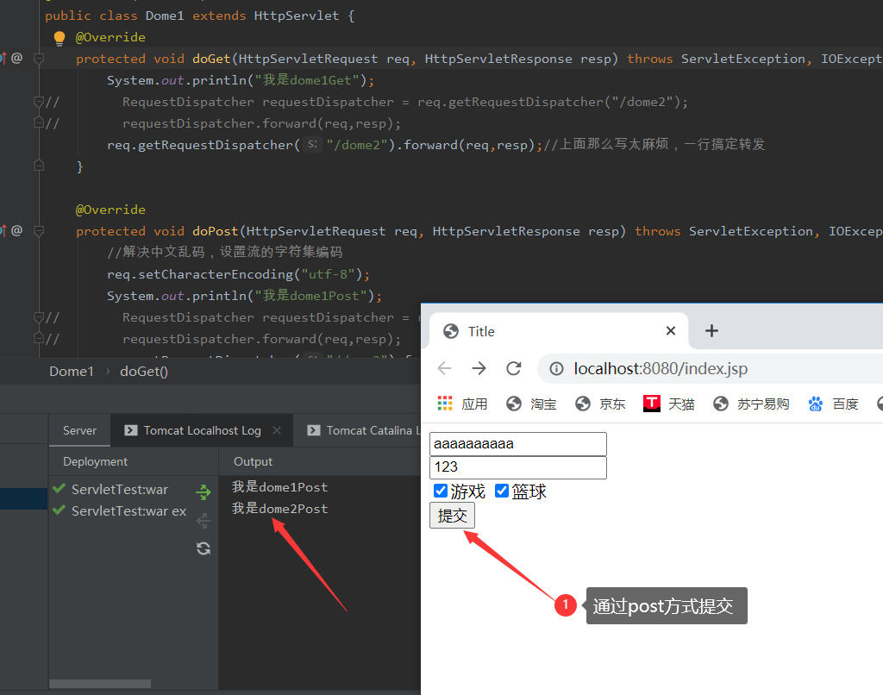
Task: Reload the localhost page
Action: [x=514, y=368]
